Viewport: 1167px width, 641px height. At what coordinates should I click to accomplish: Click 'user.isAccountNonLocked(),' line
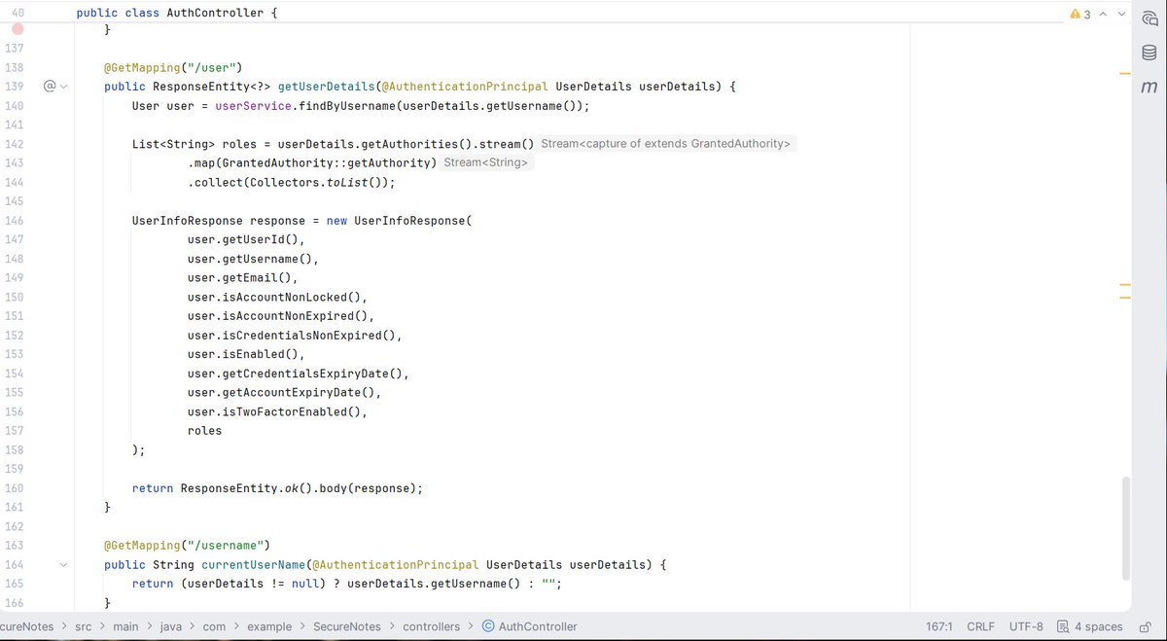277,297
